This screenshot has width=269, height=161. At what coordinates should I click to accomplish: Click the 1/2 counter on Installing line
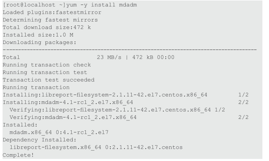pyautogui.click(x=243, y=95)
